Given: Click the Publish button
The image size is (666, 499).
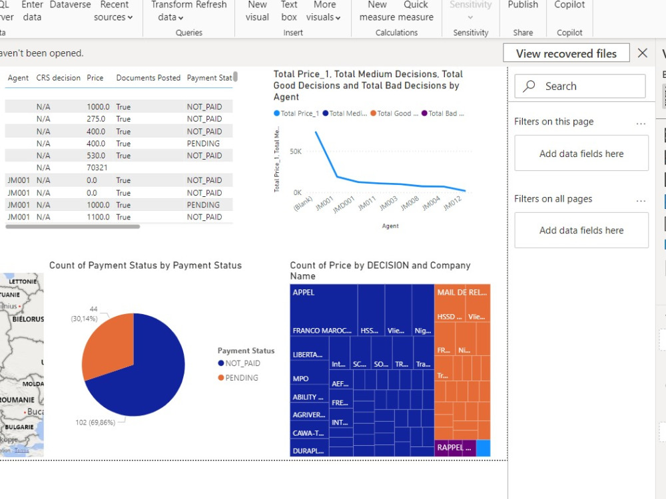Looking at the screenshot, I should point(523,5).
